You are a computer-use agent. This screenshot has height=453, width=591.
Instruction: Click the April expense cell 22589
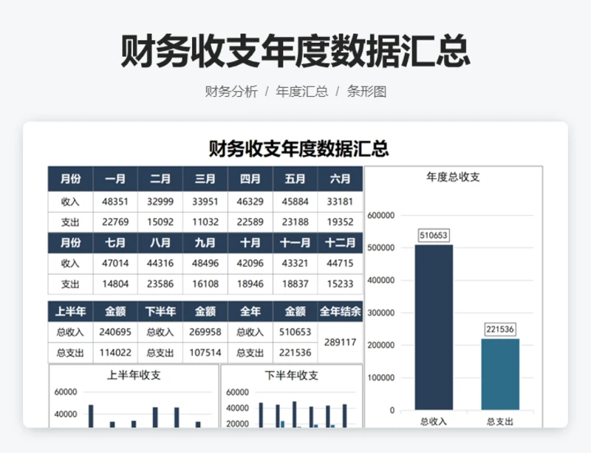pyautogui.click(x=250, y=222)
